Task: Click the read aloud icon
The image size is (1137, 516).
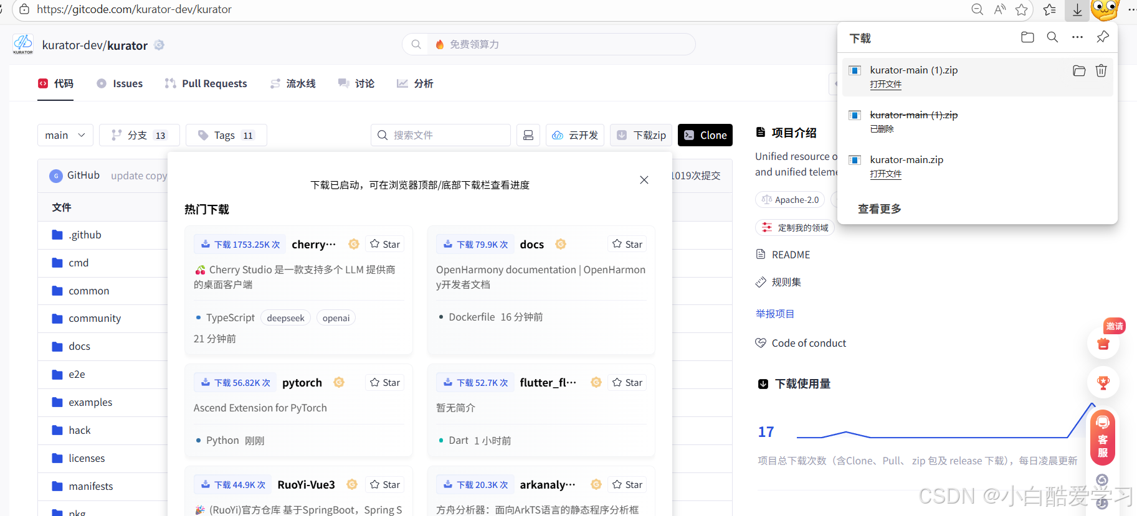Action: pos(1000,9)
